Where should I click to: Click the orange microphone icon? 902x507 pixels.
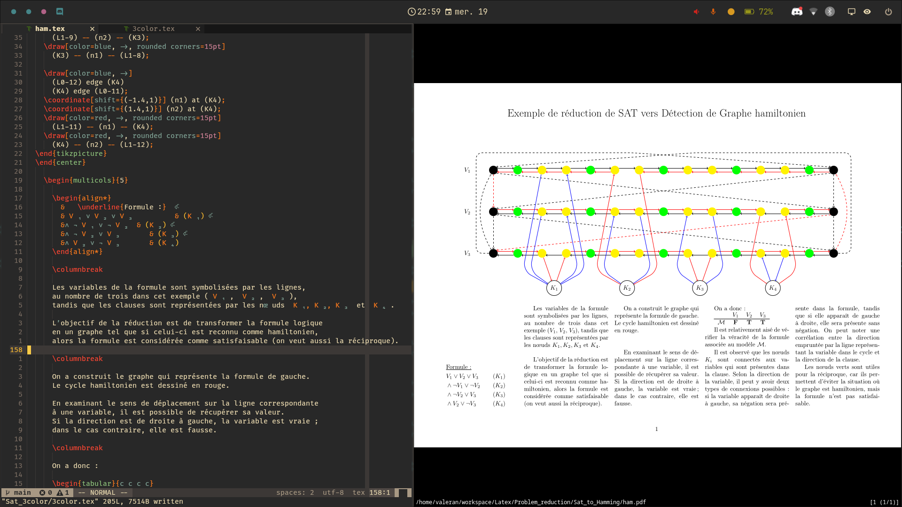tap(713, 12)
